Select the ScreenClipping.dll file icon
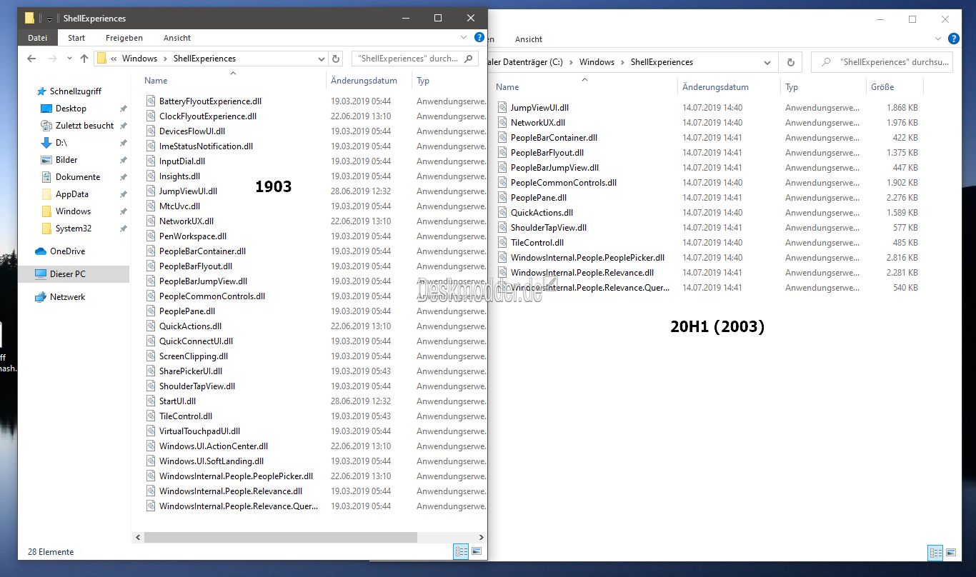This screenshot has width=976, height=577. 151,356
